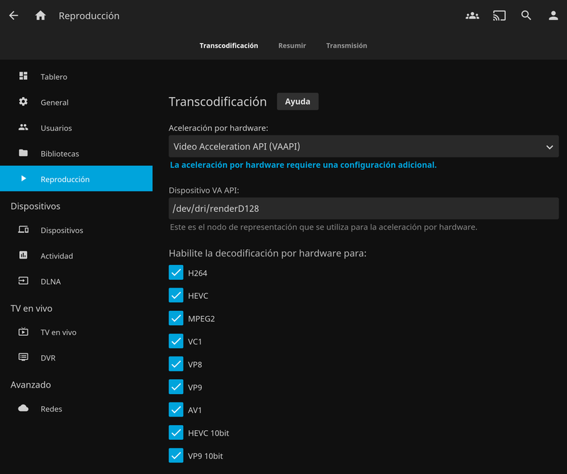Uncheck the HEVC checkbox
Image resolution: width=567 pixels, height=474 pixels.
coord(176,295)
